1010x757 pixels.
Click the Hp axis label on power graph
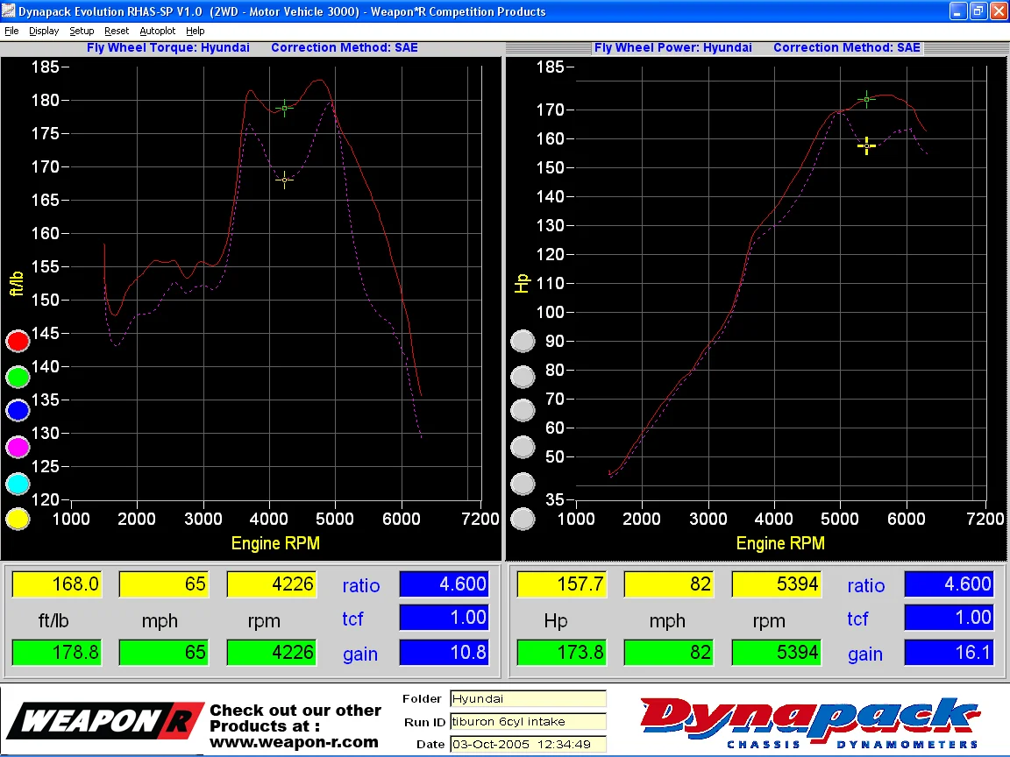pos(521,283)
